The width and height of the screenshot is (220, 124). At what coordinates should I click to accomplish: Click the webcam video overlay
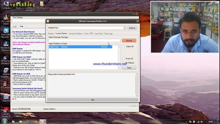[185, 27]
